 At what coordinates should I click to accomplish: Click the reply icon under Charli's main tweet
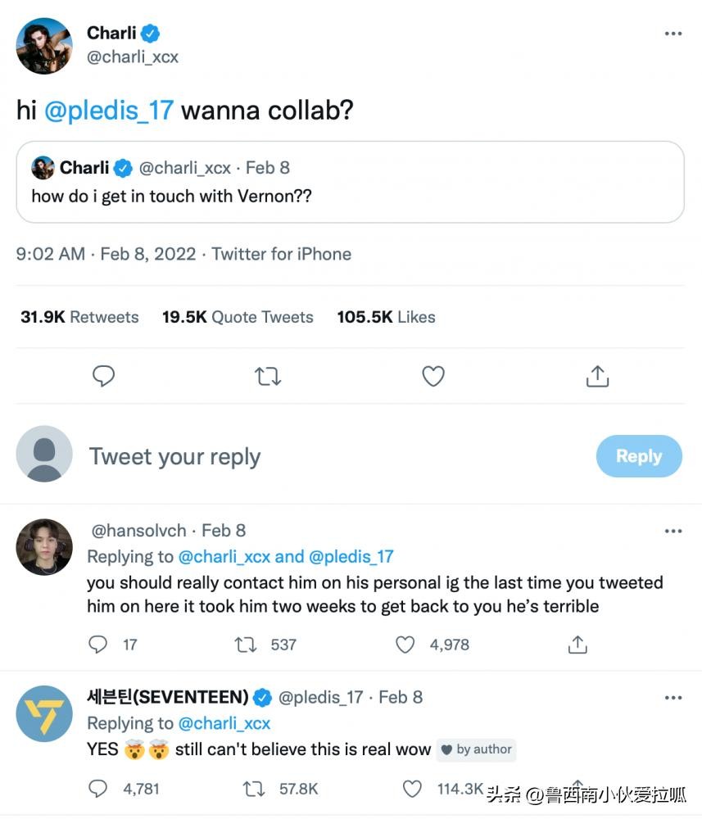pos(103,376)
